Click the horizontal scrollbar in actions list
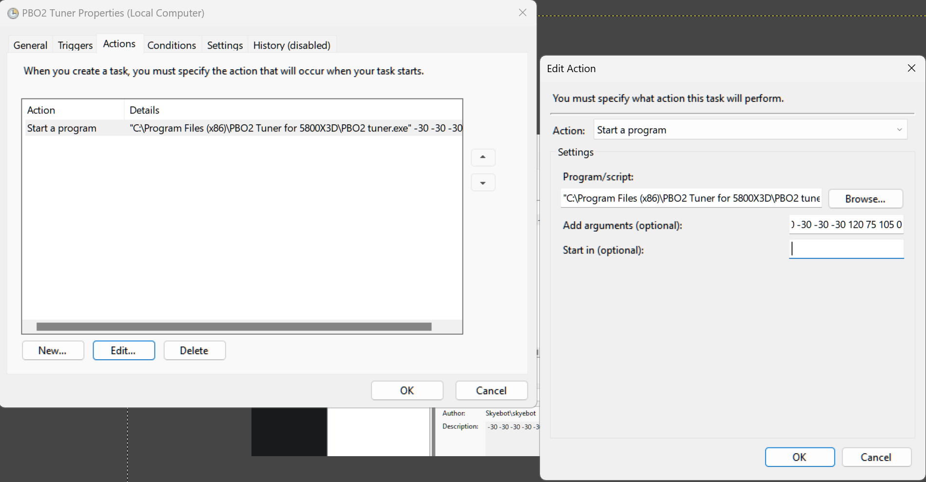 coord(234,327)
